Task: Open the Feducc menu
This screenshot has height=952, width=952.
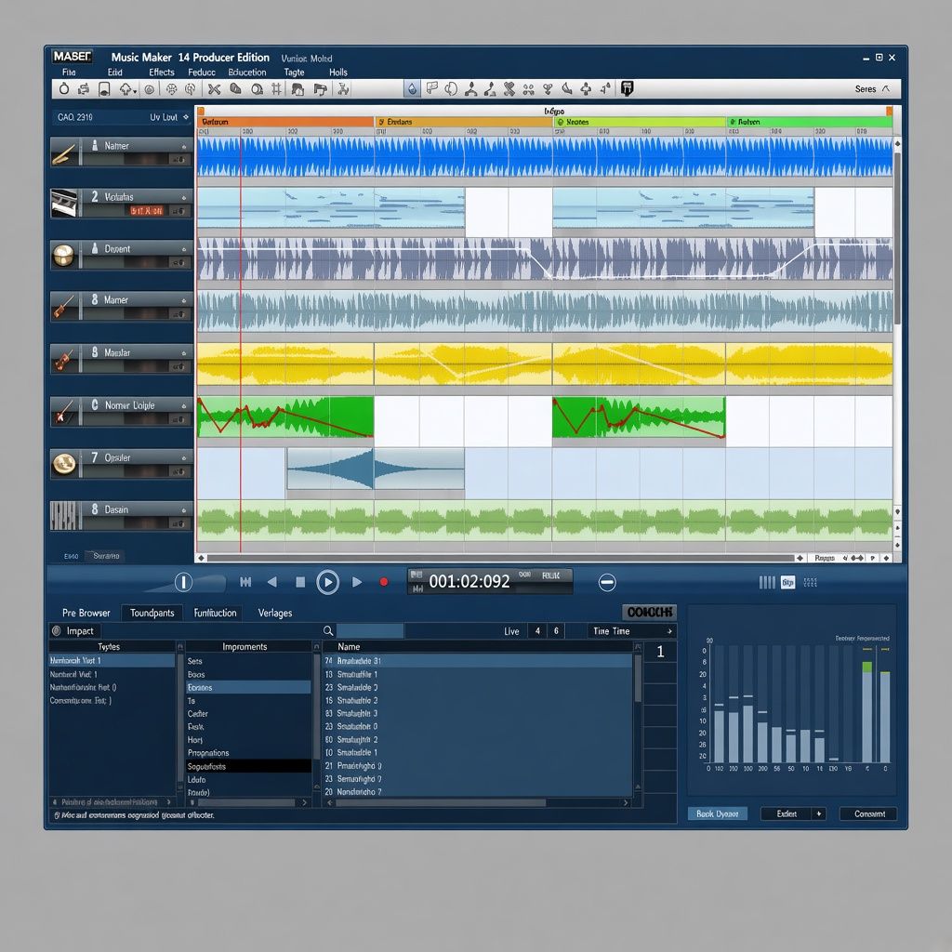Action: [202, 73]
